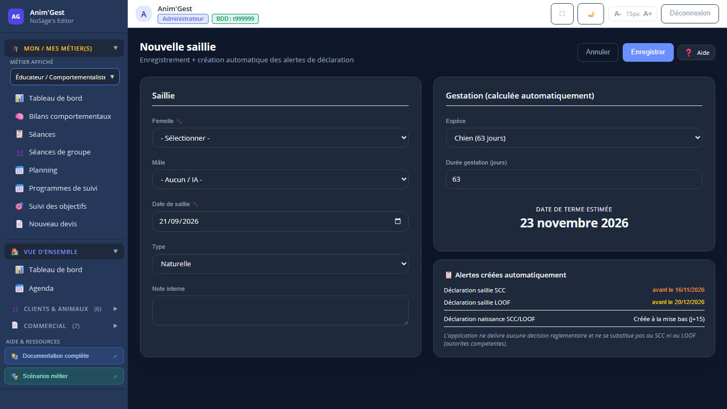Open Tableau de bord under Vue d'ensemble

coord(64,270)
